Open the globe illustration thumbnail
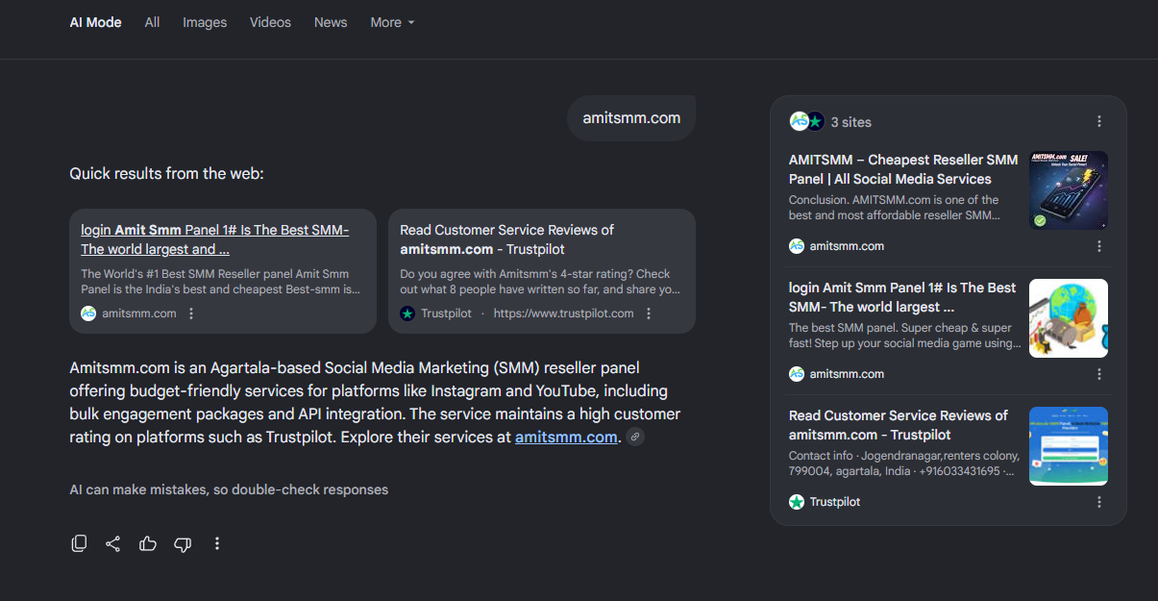Viewport: 1158px width, 601px height. pyautogui.click(x=1069, y=318)
